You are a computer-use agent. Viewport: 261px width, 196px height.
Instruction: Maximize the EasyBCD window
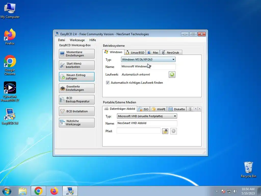pyautogui.click(x=193, y=34)
